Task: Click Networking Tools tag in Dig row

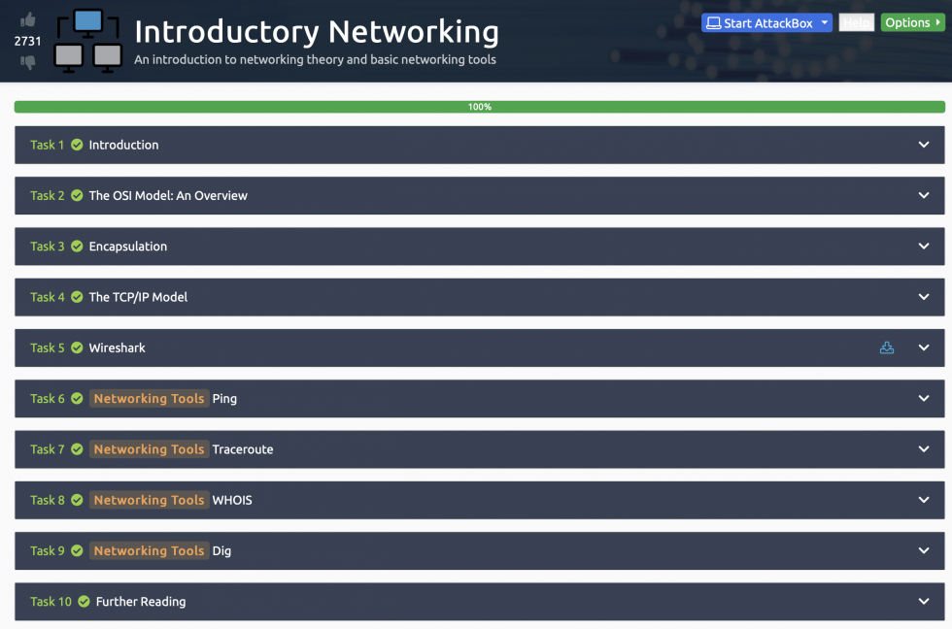Action: tap(150, 550)
